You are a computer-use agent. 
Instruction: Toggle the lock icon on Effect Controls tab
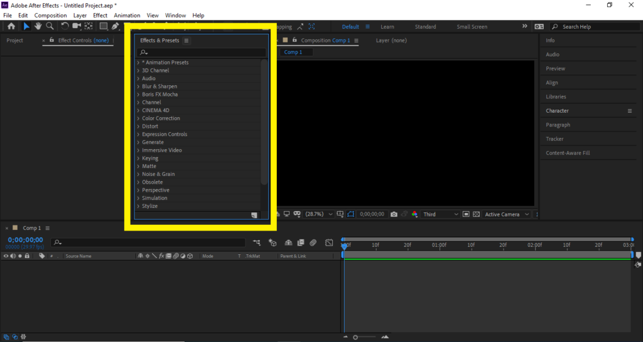coord(51,40)
